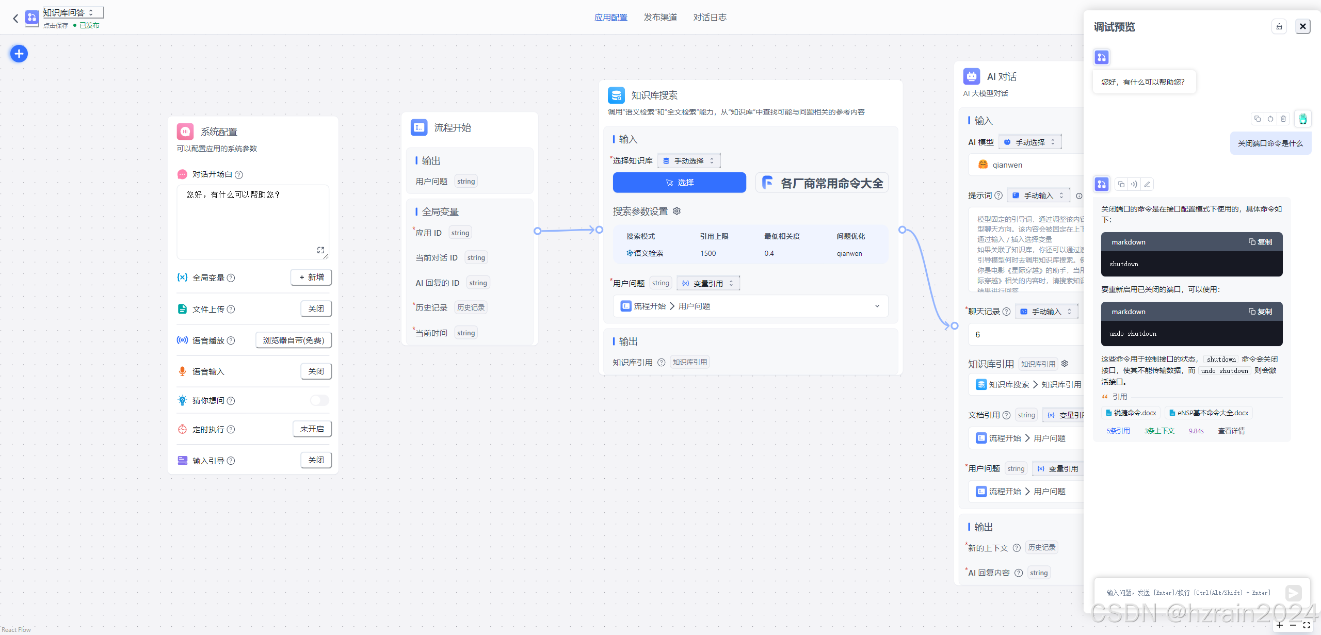Open the 5条引用 link
The width and height of the screenshot is (1321, 635).
[1118, 431]
